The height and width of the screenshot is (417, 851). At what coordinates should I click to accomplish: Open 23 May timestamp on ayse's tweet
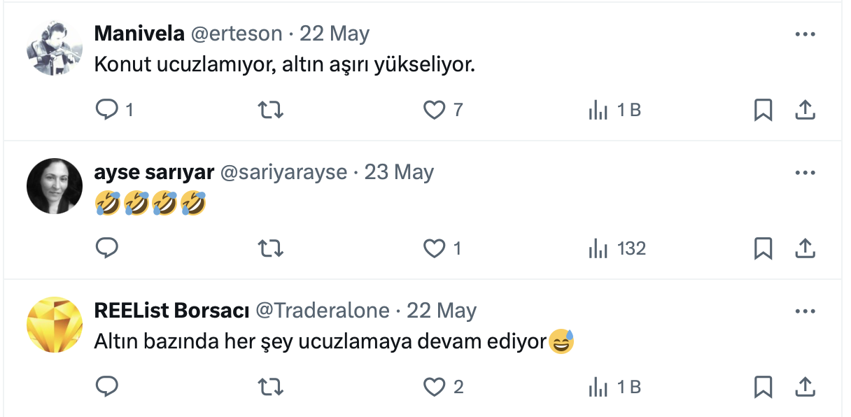click(399, 172)
